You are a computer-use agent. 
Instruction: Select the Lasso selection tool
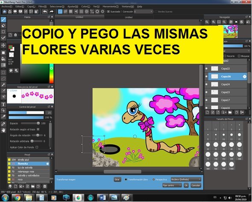click(x=3, y=79)
